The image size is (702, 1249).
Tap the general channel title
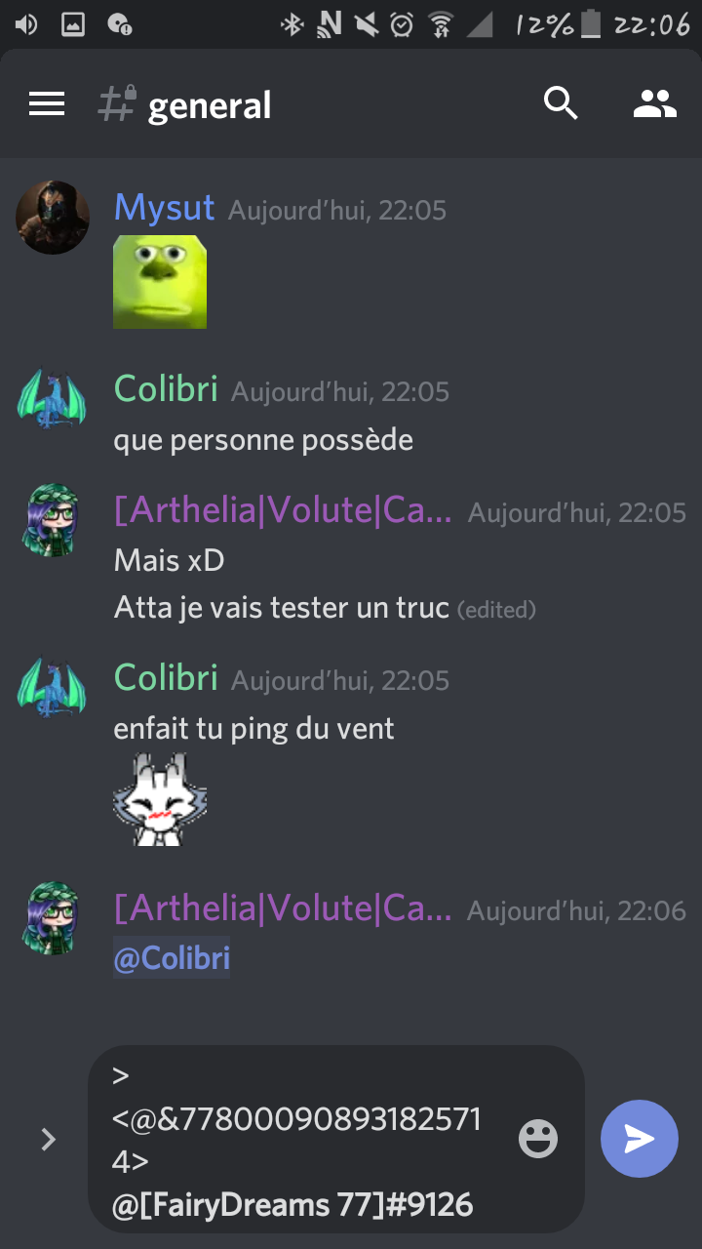coord(210,105)
